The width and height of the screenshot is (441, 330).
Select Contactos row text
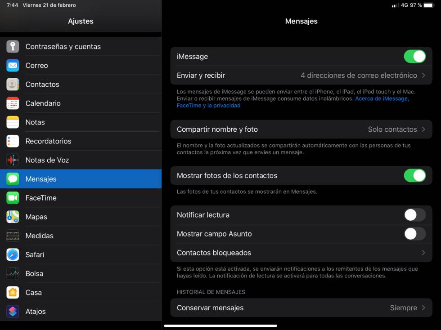click(x=42, y=85)
